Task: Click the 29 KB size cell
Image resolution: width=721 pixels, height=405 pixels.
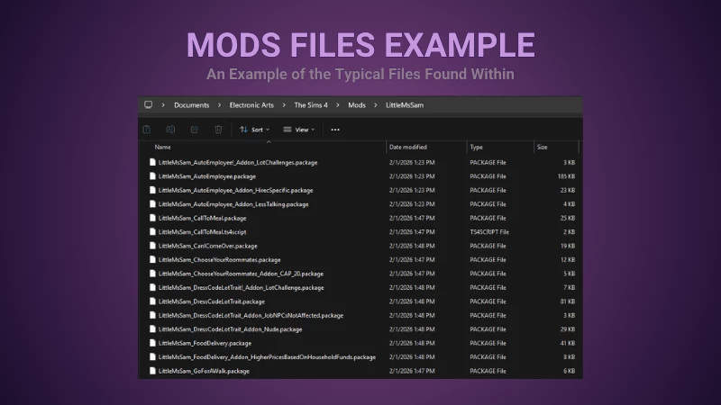Action: 568,329
